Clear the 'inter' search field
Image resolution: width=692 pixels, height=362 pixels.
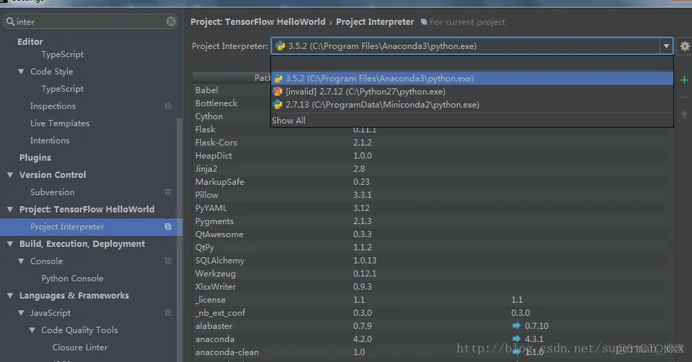(171, 21)
